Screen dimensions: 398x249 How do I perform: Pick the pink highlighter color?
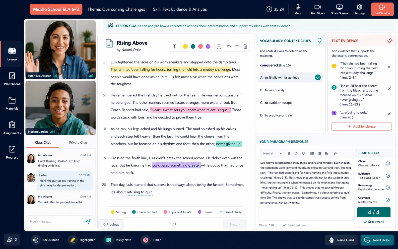pyautogui.click(x=201, y=46)
